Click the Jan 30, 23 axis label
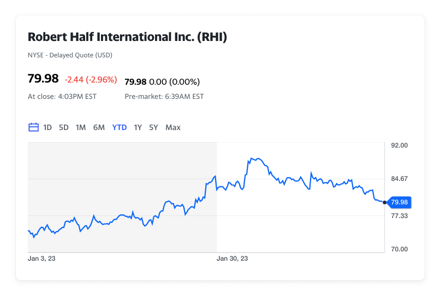435x294 pixels. [232, 258]
